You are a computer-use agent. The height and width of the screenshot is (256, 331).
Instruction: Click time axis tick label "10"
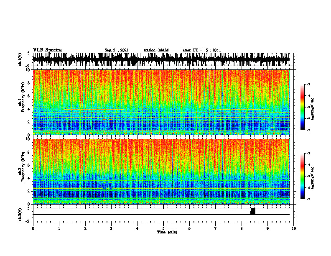[x=294, y=228]
